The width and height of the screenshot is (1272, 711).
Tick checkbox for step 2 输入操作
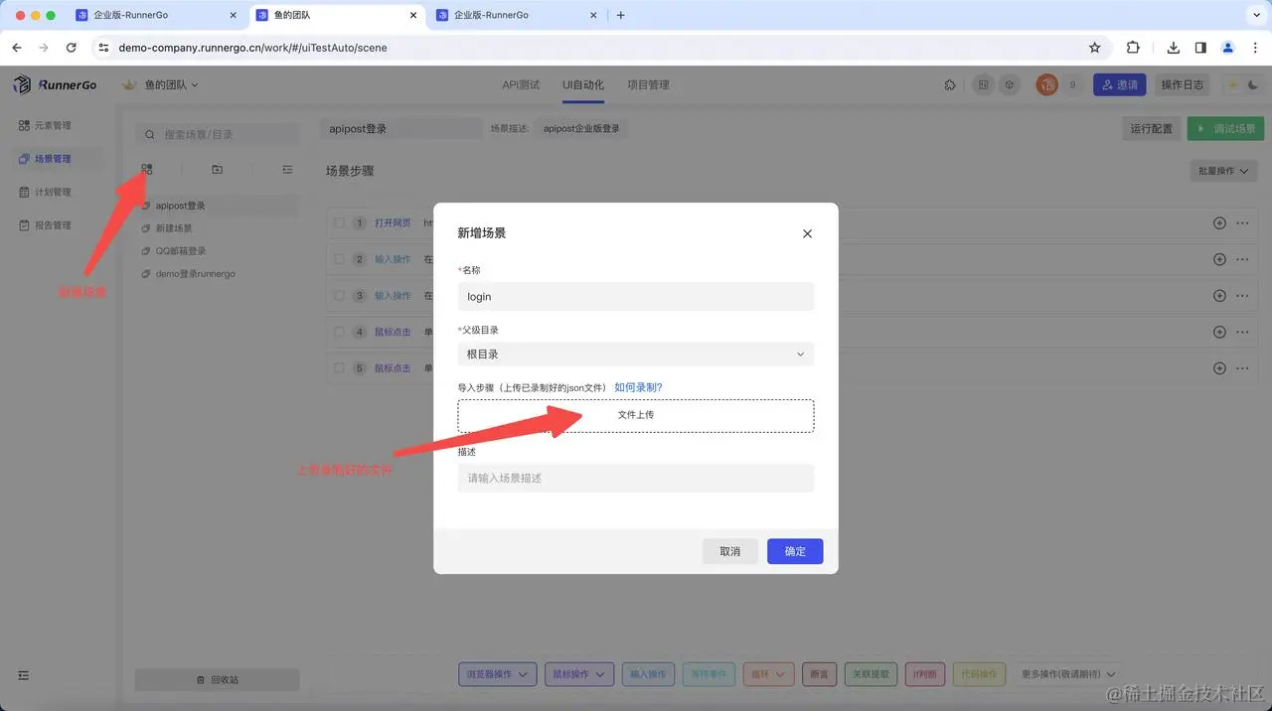click(x=339, y=259)
